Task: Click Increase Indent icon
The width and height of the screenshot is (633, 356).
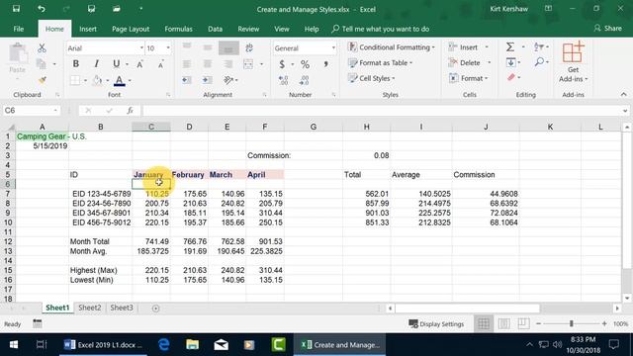Action: pos(208,80)
